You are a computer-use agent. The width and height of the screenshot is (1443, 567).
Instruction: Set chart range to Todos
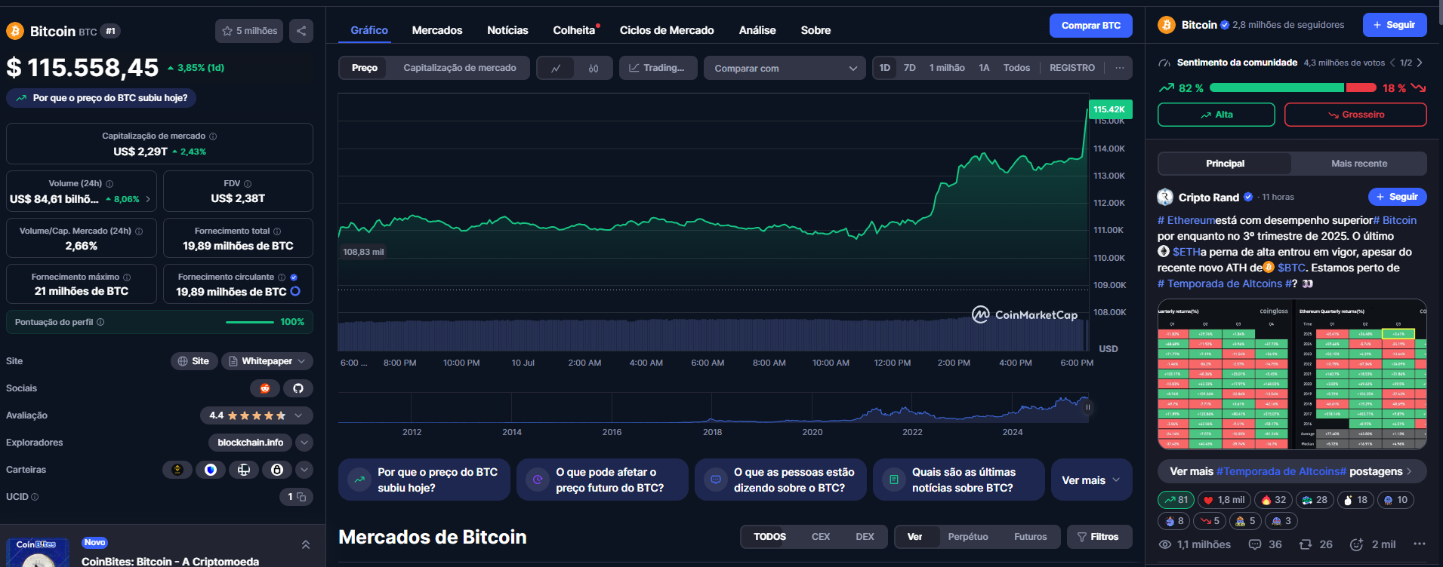tap(1016, 68)
